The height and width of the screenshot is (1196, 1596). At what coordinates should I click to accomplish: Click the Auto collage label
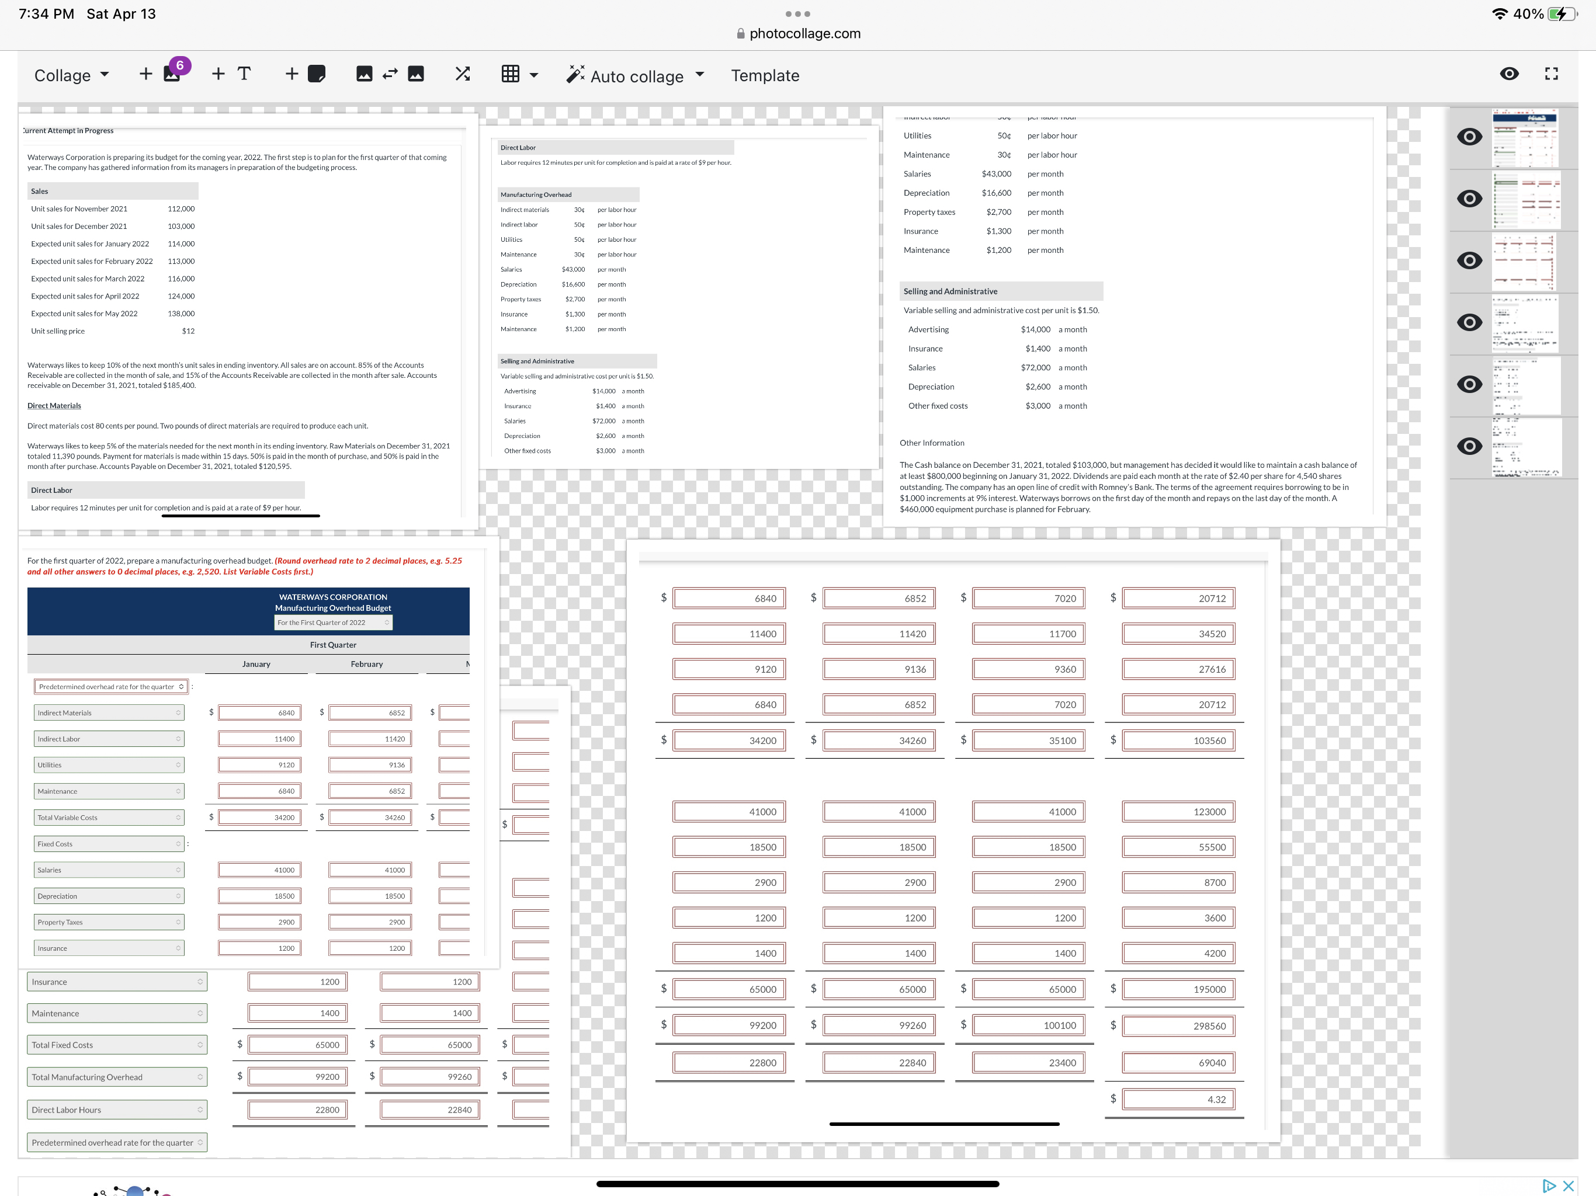[x=637, y=77]
